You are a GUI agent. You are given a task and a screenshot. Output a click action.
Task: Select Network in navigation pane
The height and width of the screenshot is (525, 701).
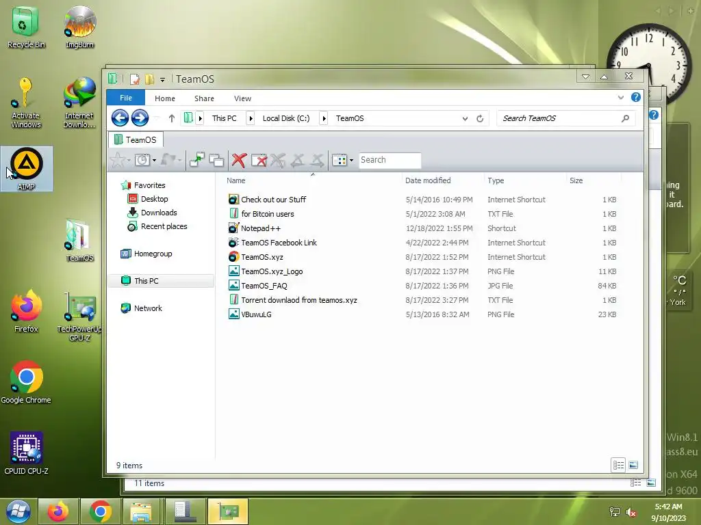click(x=148, y=308)
